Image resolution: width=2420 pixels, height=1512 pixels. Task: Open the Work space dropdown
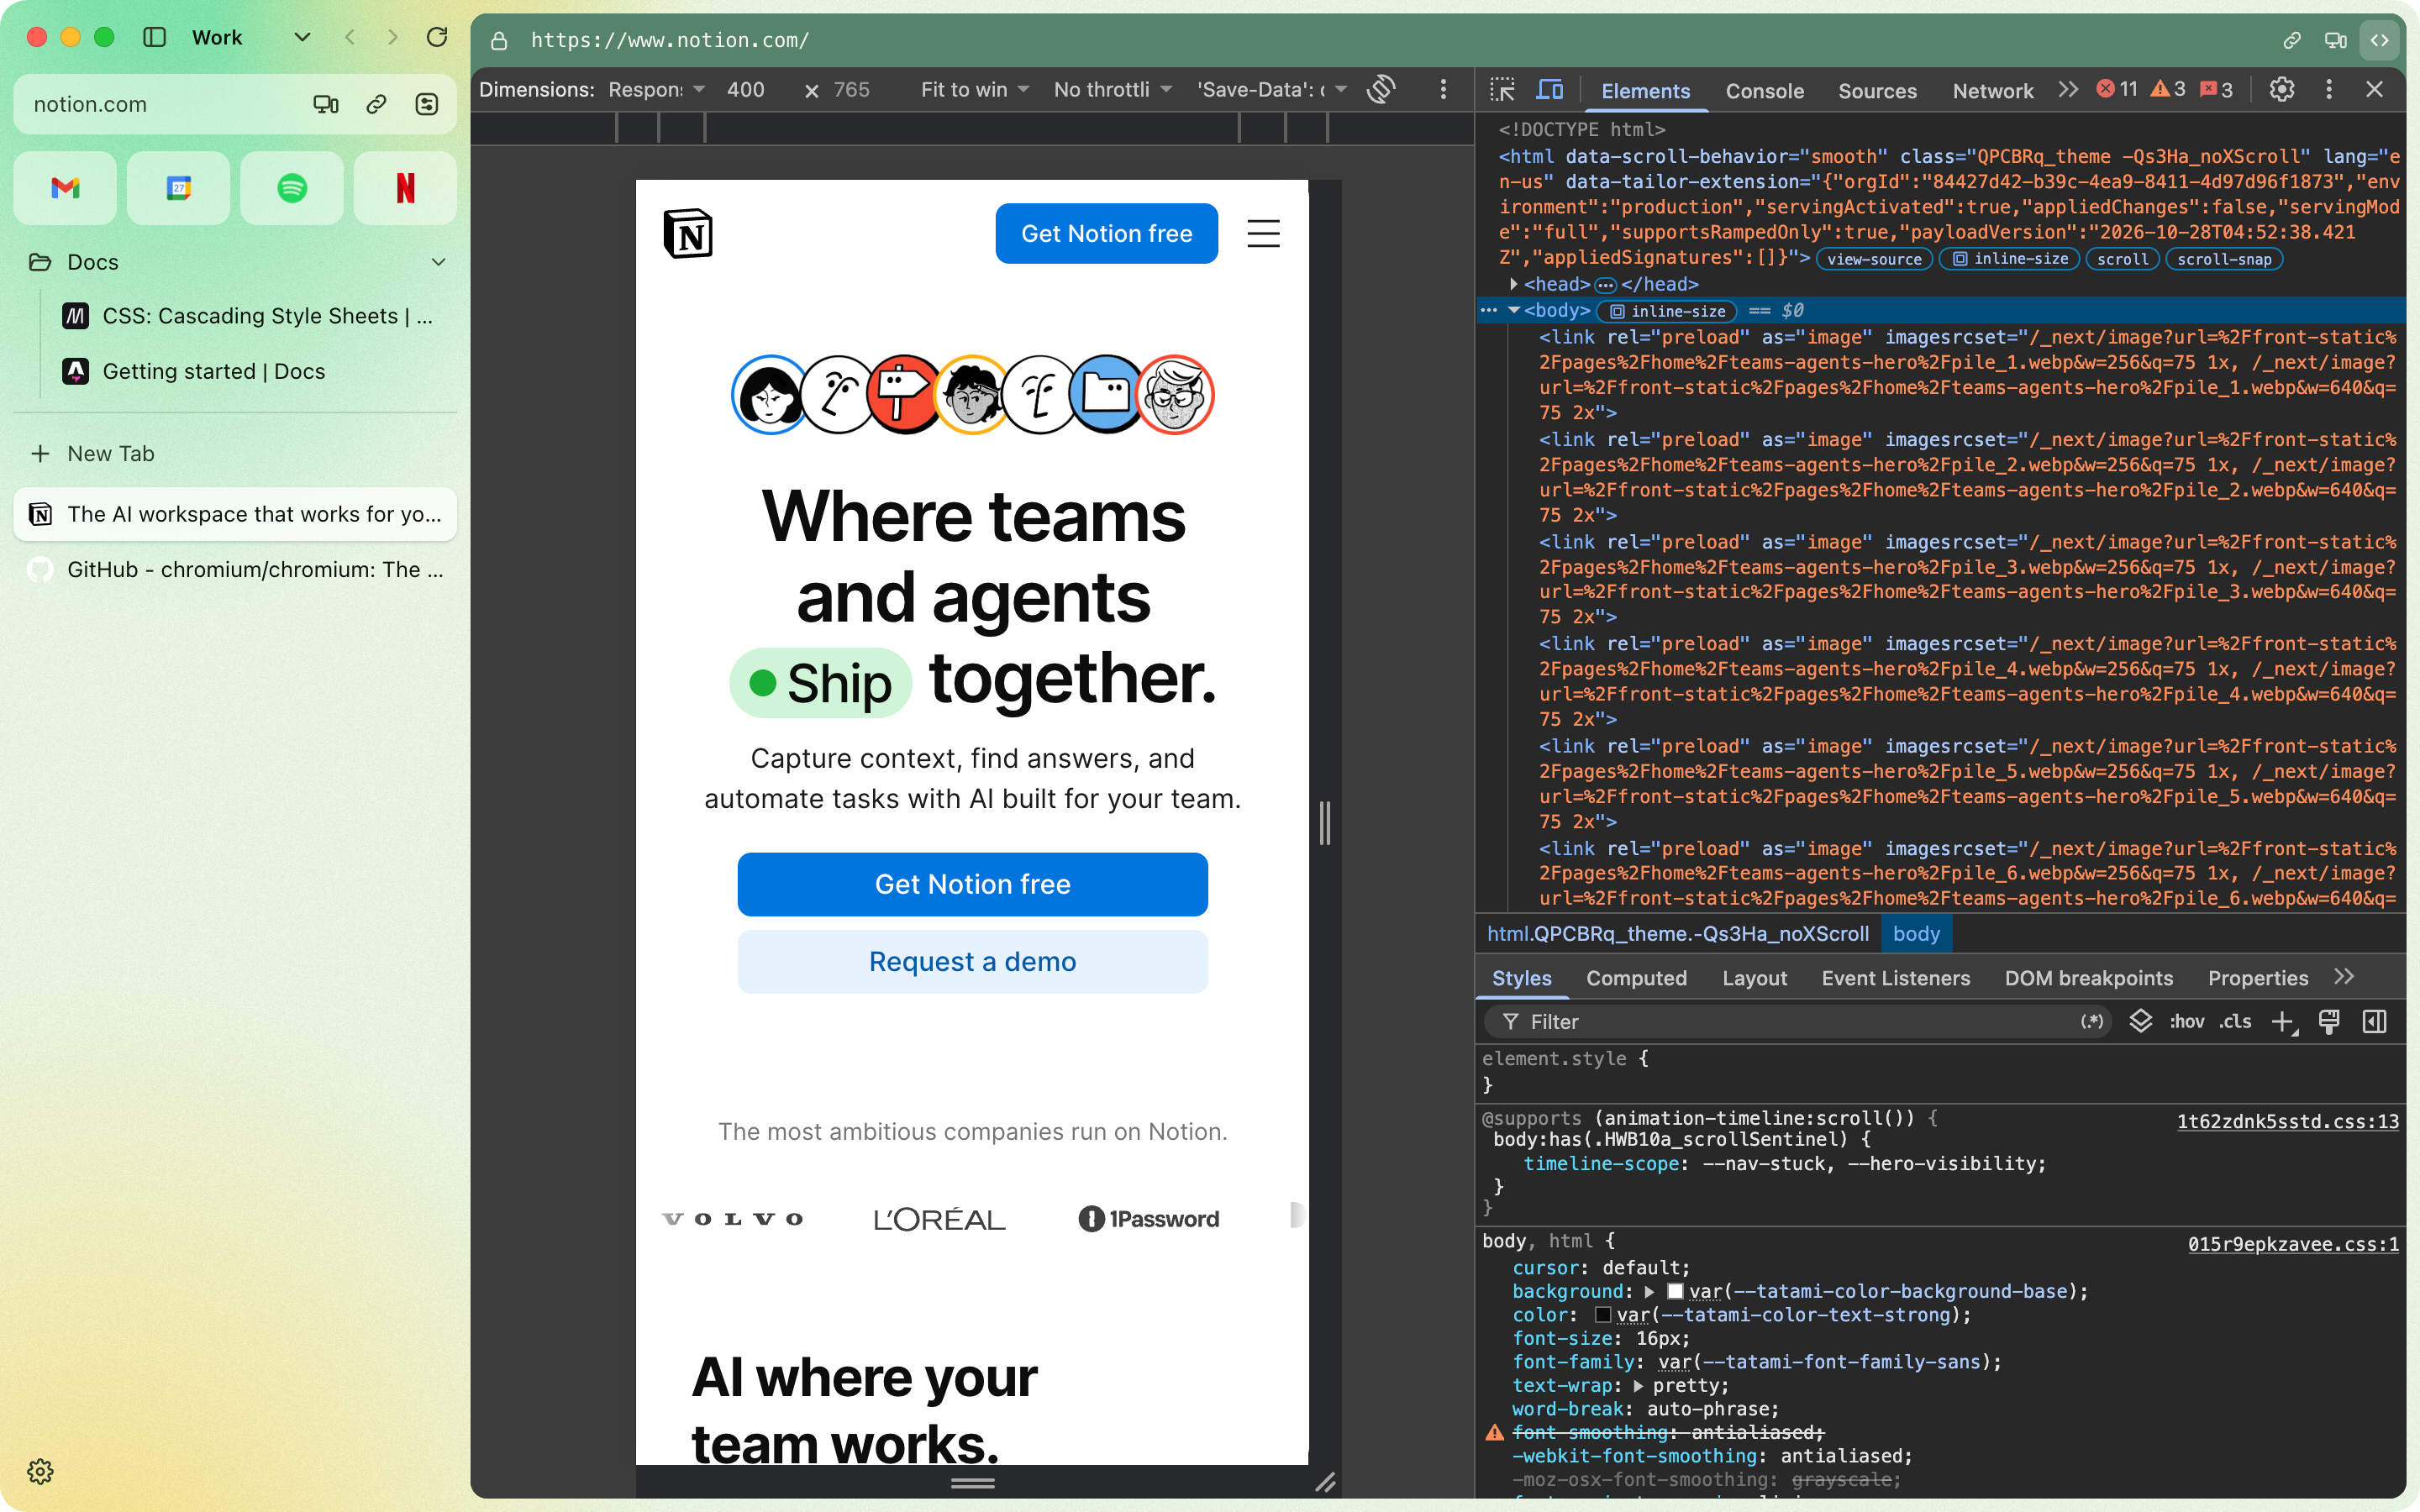pyautogui.click(x=302, y=38)
